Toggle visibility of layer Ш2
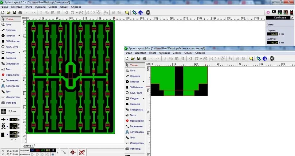This screenshot has width=295, height=156. [48, 150]
